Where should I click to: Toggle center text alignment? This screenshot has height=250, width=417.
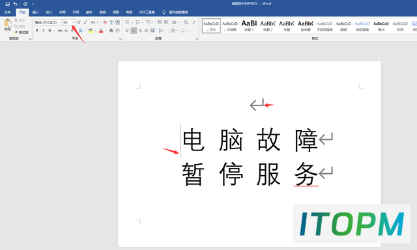(x=134, y=31)
